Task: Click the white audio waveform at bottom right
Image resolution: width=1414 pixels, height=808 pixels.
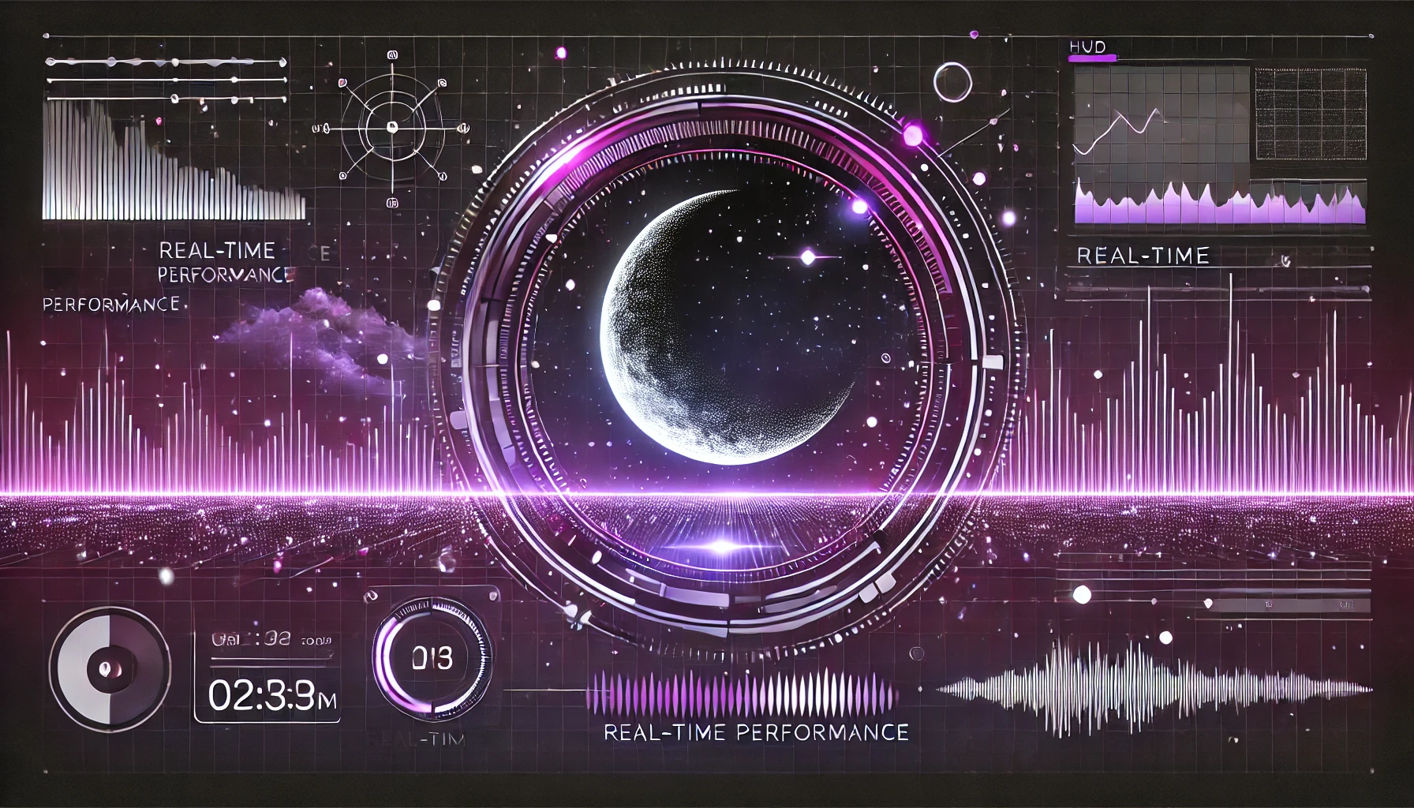Action: (x=1152, y=688)
